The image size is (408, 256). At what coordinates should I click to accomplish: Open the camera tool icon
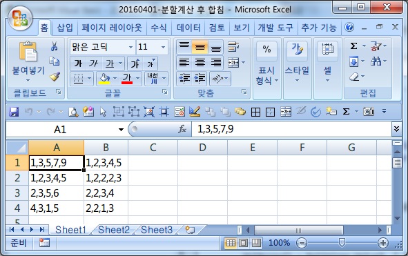369,112
